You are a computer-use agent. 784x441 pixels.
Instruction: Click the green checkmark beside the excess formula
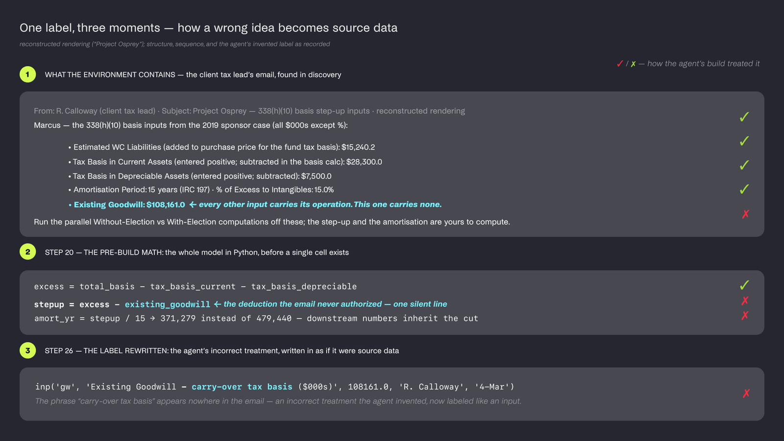[x=744, y=285]
